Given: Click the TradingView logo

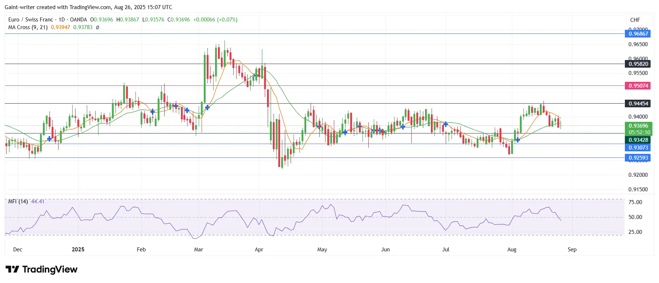Looking at the screenshot, I should click(41, 270).
